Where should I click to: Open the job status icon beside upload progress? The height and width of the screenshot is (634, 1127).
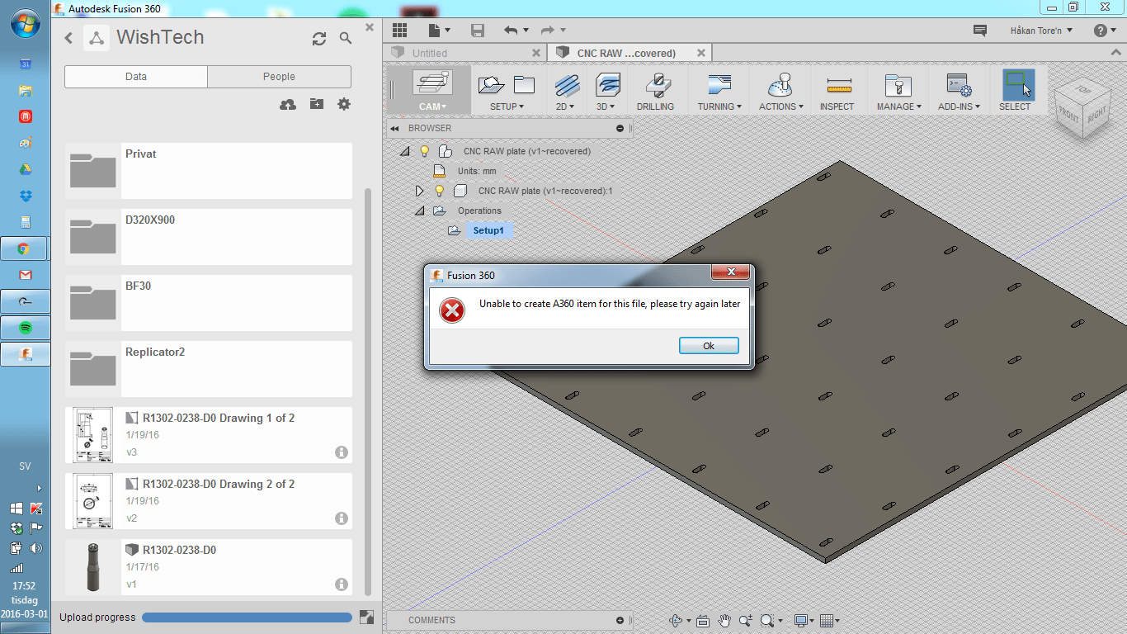click(366, 617)
